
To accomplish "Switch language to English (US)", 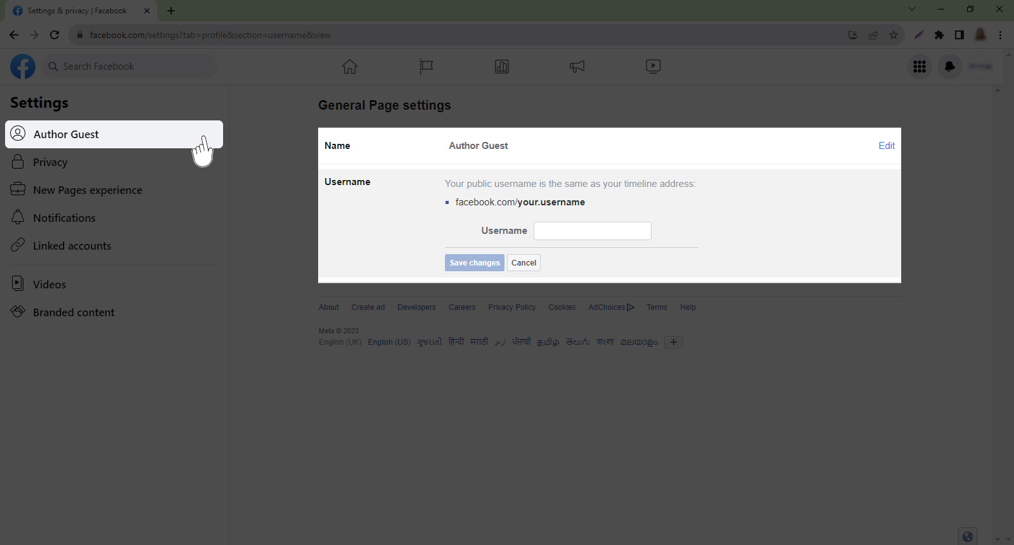I will [389, 342].
